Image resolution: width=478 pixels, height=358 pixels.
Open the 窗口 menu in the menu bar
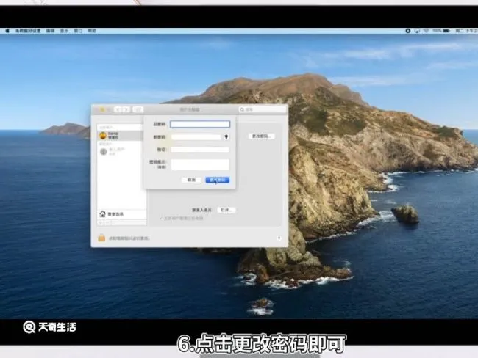coord(79,31)
